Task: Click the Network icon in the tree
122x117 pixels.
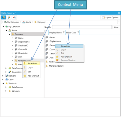Action: tap(7, 76)
